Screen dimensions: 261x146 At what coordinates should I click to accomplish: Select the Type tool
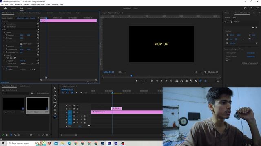click(55, 117)
